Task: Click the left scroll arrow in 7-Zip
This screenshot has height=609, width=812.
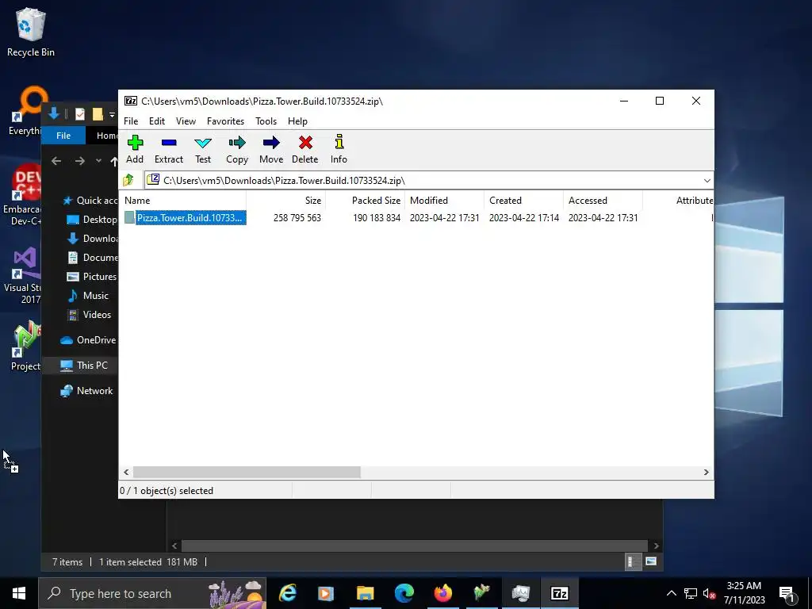Action: [126, 473]
